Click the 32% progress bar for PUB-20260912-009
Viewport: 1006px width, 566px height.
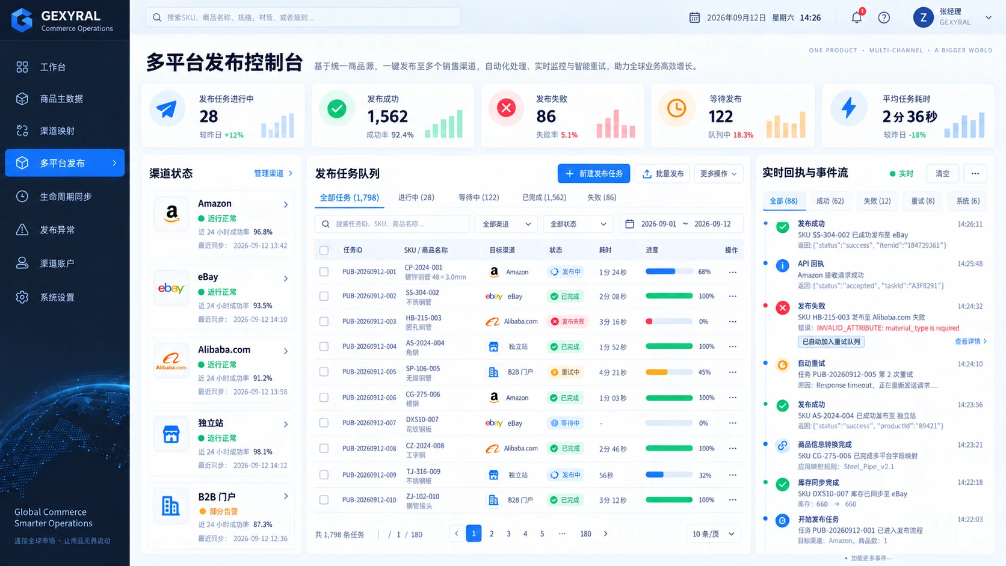pyautogui.click(x=669, y=475)
